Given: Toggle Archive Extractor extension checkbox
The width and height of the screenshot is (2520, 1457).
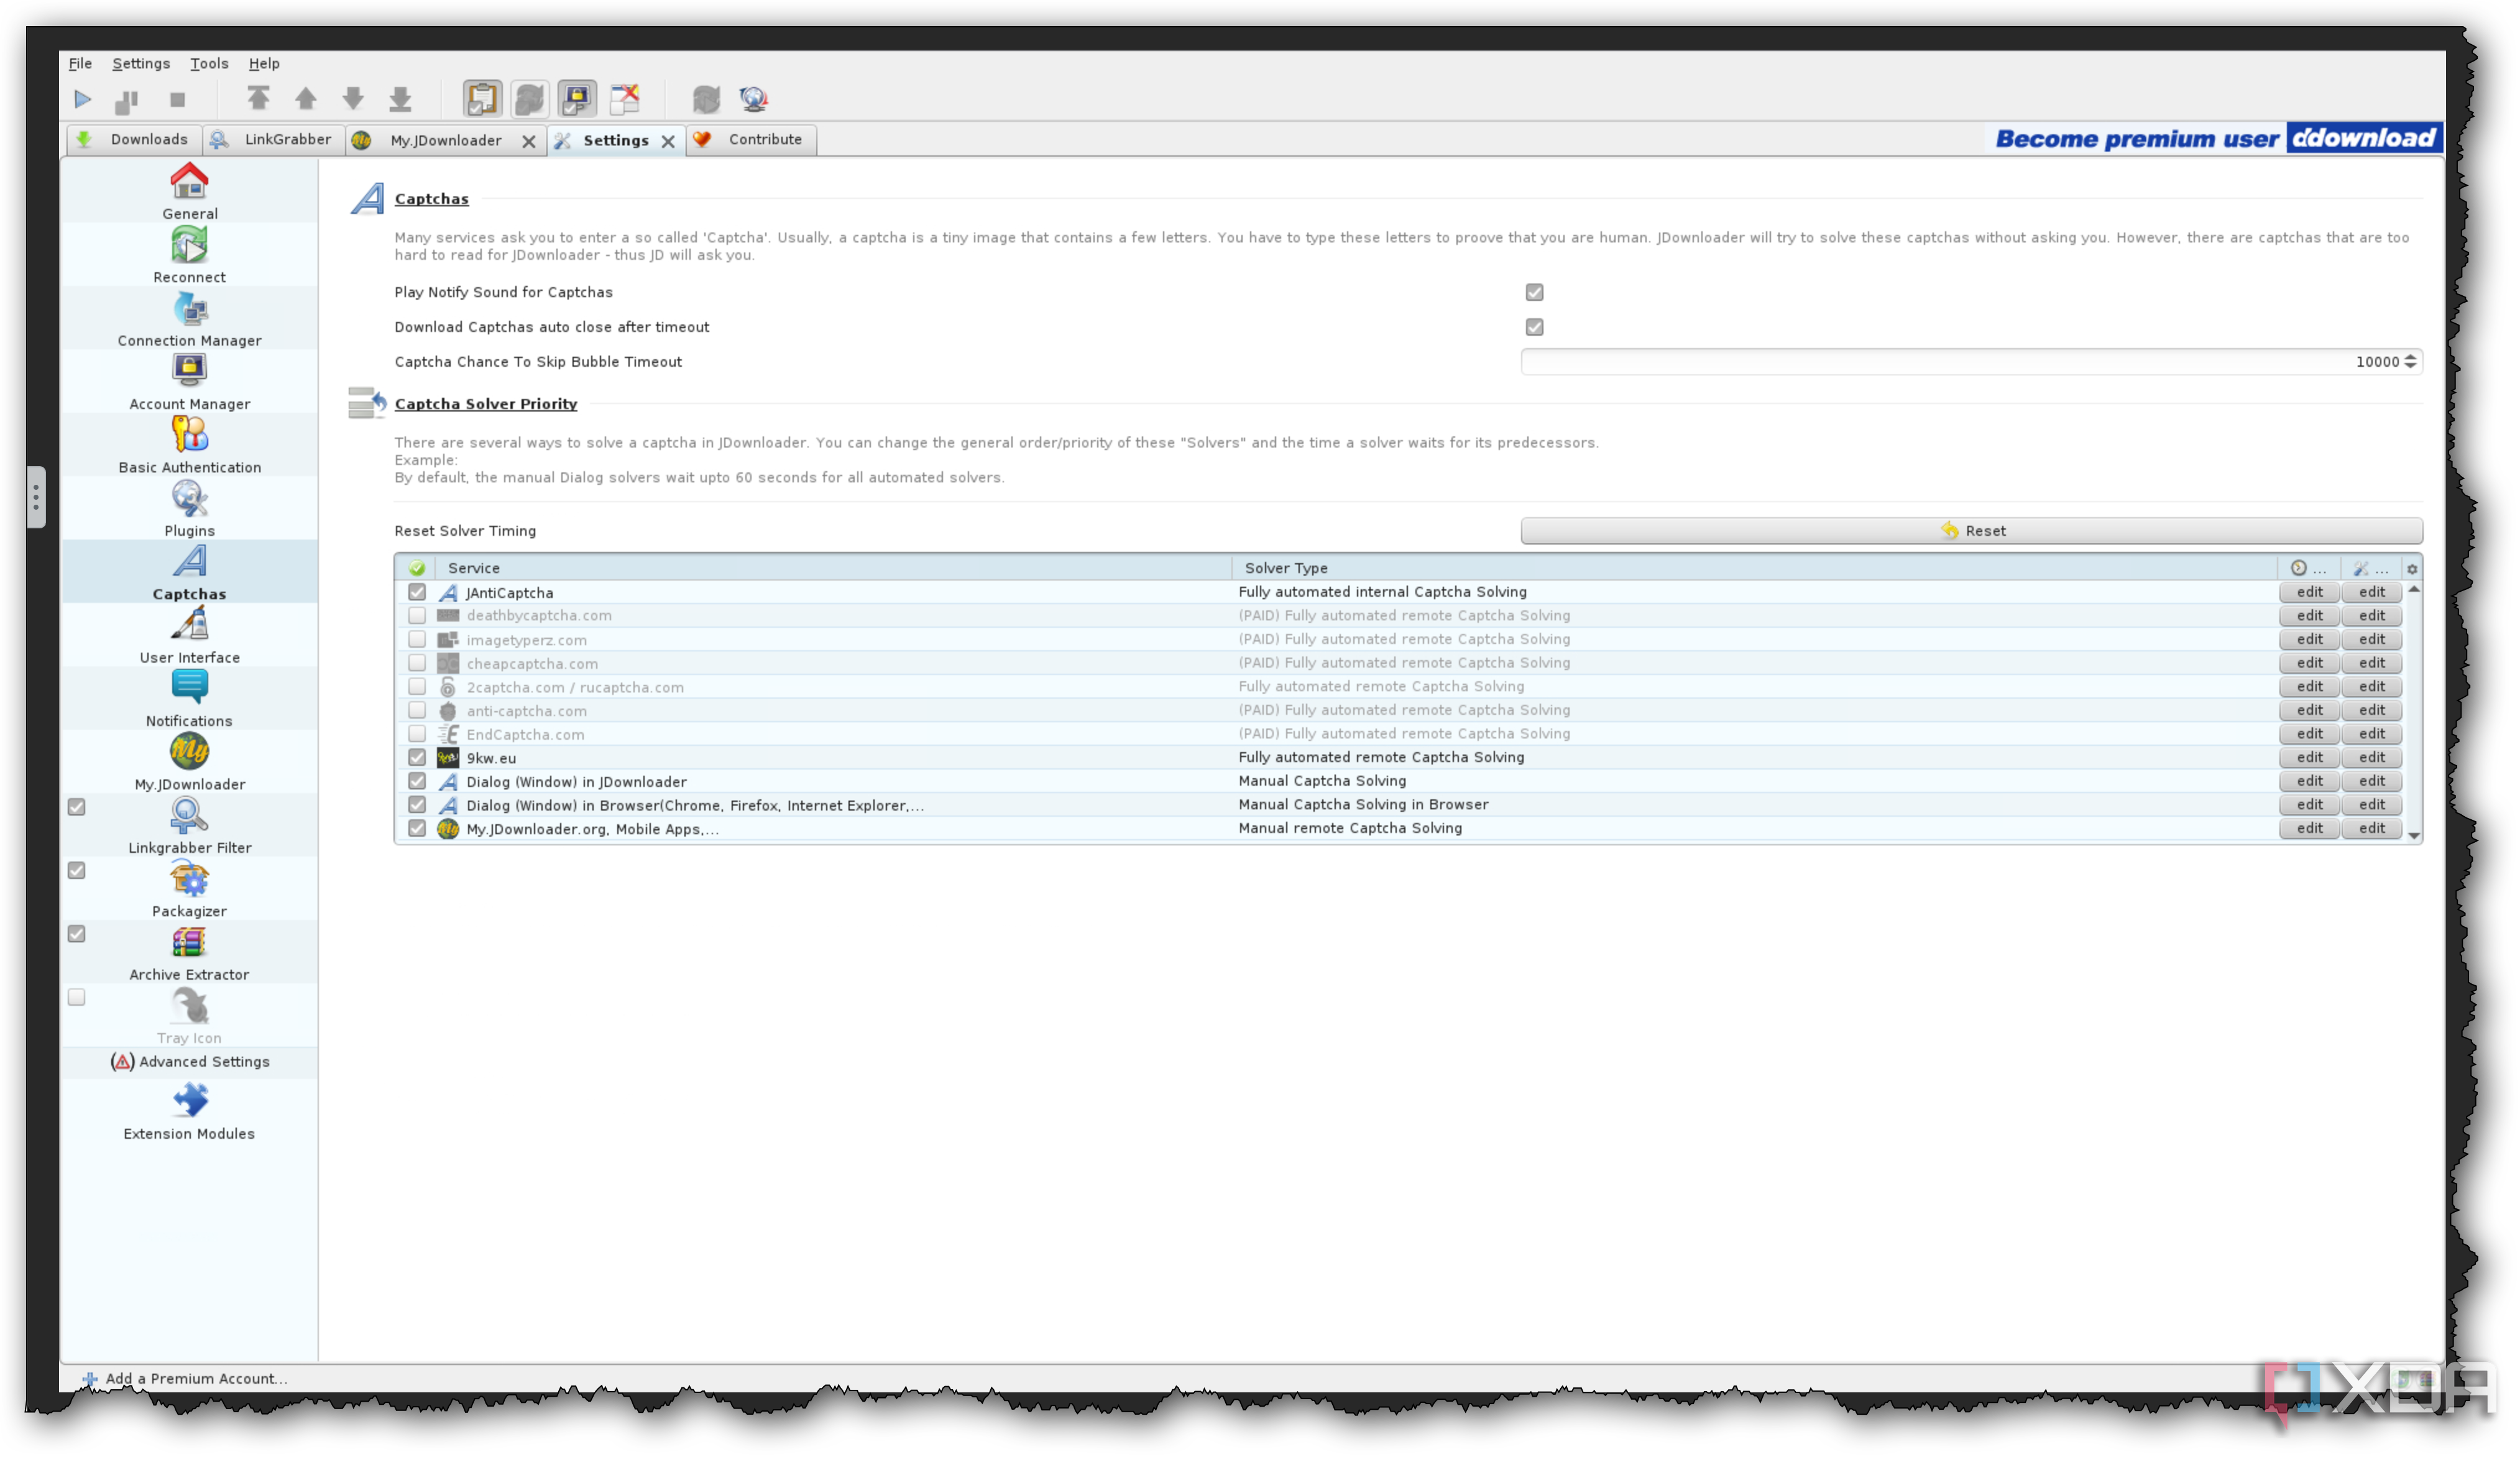Looking at the screenshot, I should tap(77, 934).
